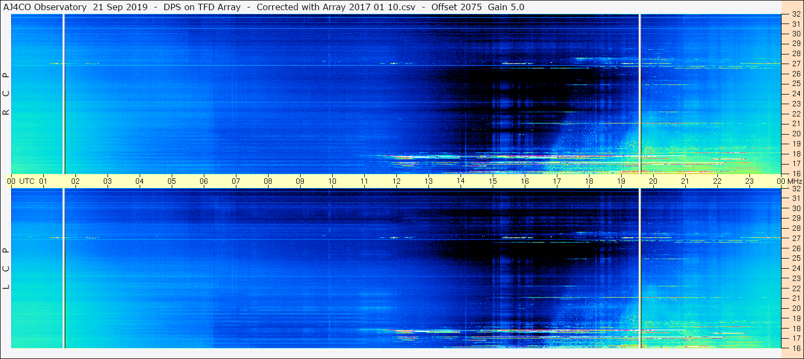Pick hour '16' on the UTC time axis
804x359 pixels.
click(x=525, y=181)
